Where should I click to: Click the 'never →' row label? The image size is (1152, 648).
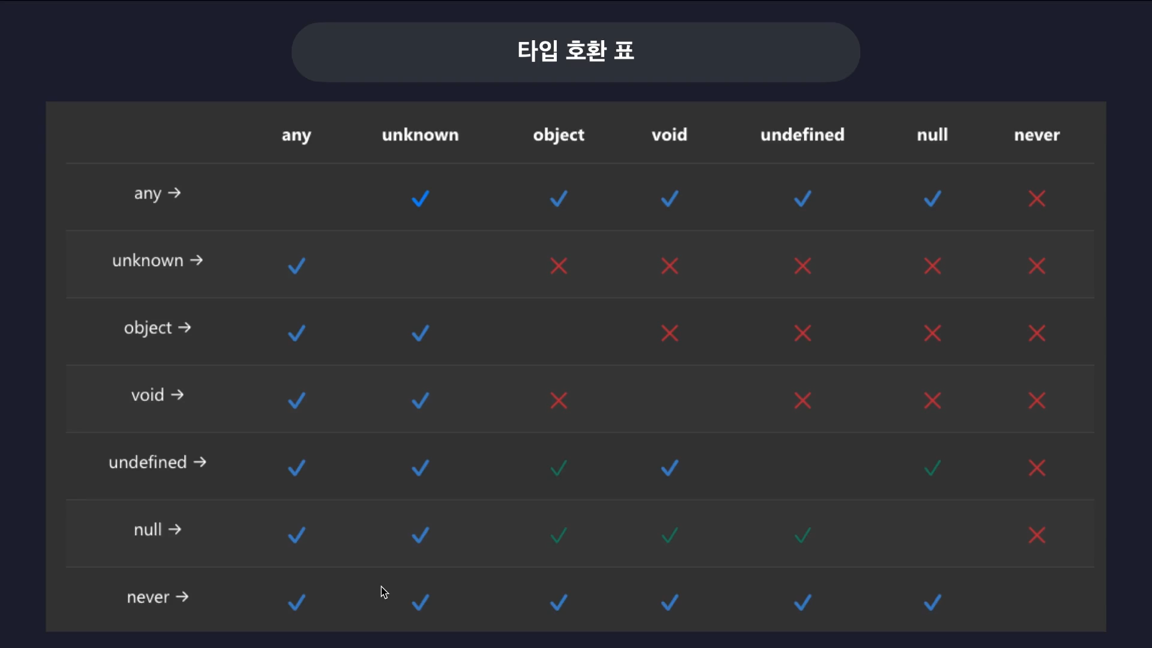(157, 597)
